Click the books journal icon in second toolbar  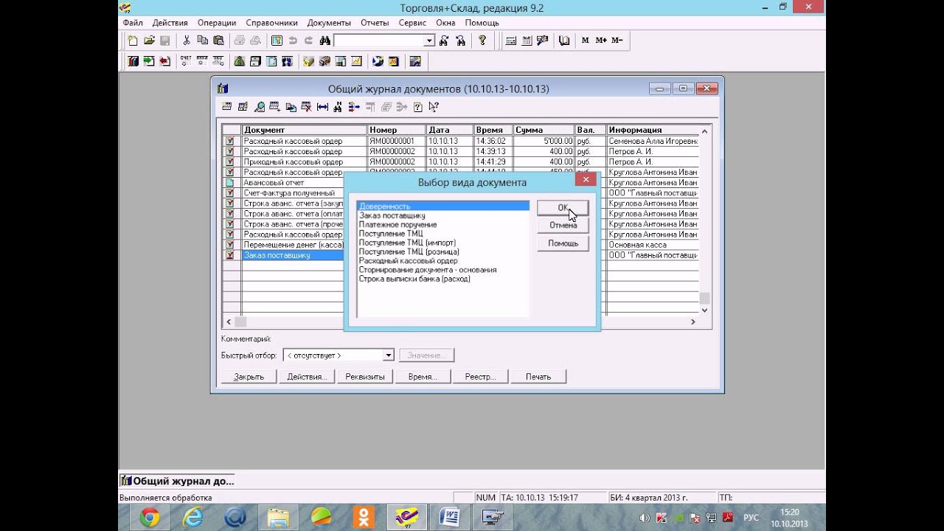click(133, 61)
